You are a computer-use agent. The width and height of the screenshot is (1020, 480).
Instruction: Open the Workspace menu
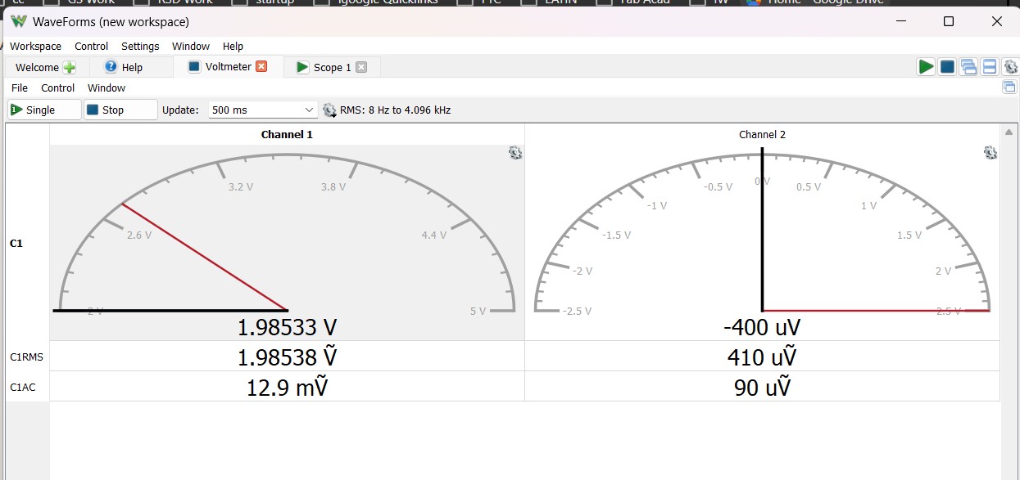click(x=35, y=47)
